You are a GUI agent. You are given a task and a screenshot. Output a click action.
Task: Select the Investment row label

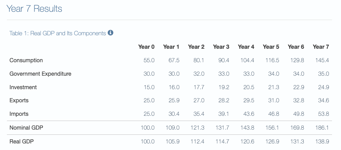(23, 87)
